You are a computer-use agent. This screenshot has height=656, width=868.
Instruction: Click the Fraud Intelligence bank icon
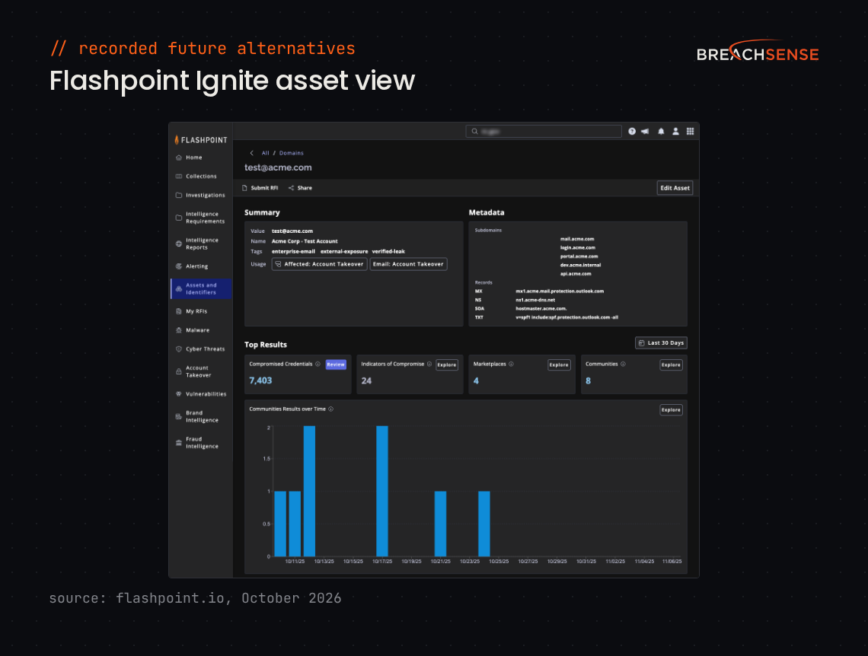pos(179,442)
